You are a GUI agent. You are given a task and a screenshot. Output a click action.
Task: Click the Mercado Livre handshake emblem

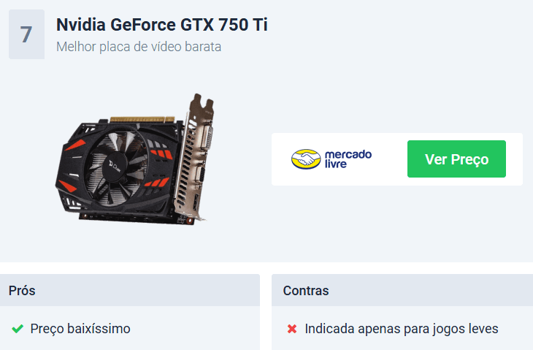[306, 159]
